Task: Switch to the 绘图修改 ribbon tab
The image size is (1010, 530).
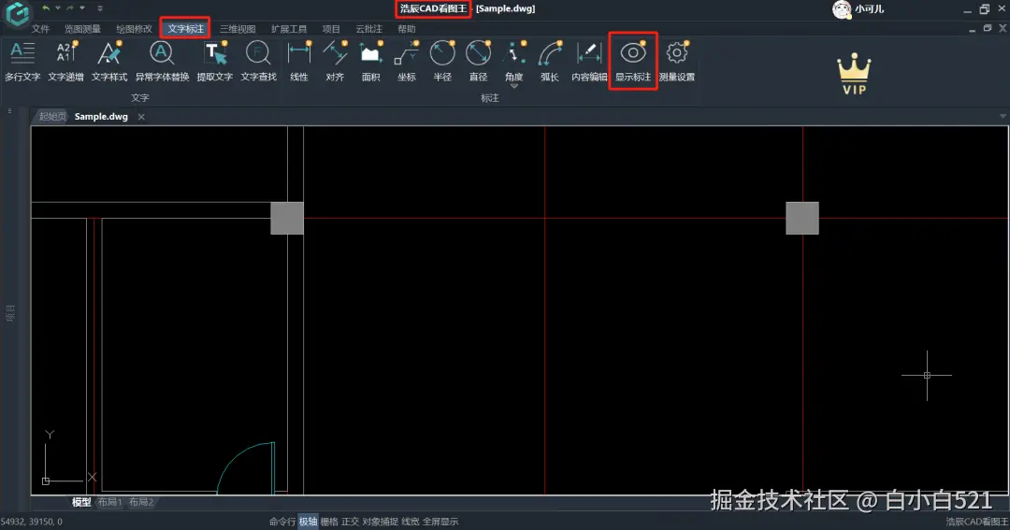Action: pyautogui.click(x=134, y=29)
